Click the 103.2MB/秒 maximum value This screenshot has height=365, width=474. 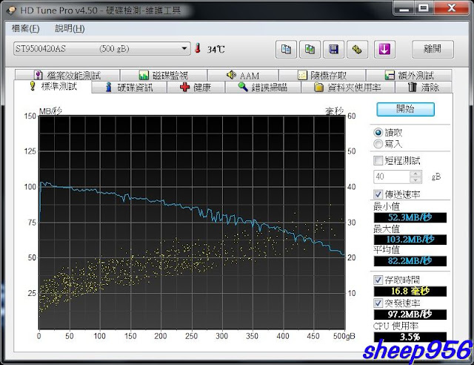[410, 240]
